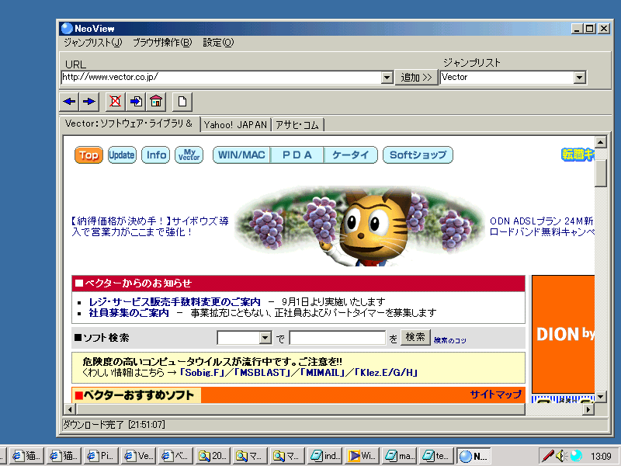Click the cat mascot grape banner image

tap(359, 226)
